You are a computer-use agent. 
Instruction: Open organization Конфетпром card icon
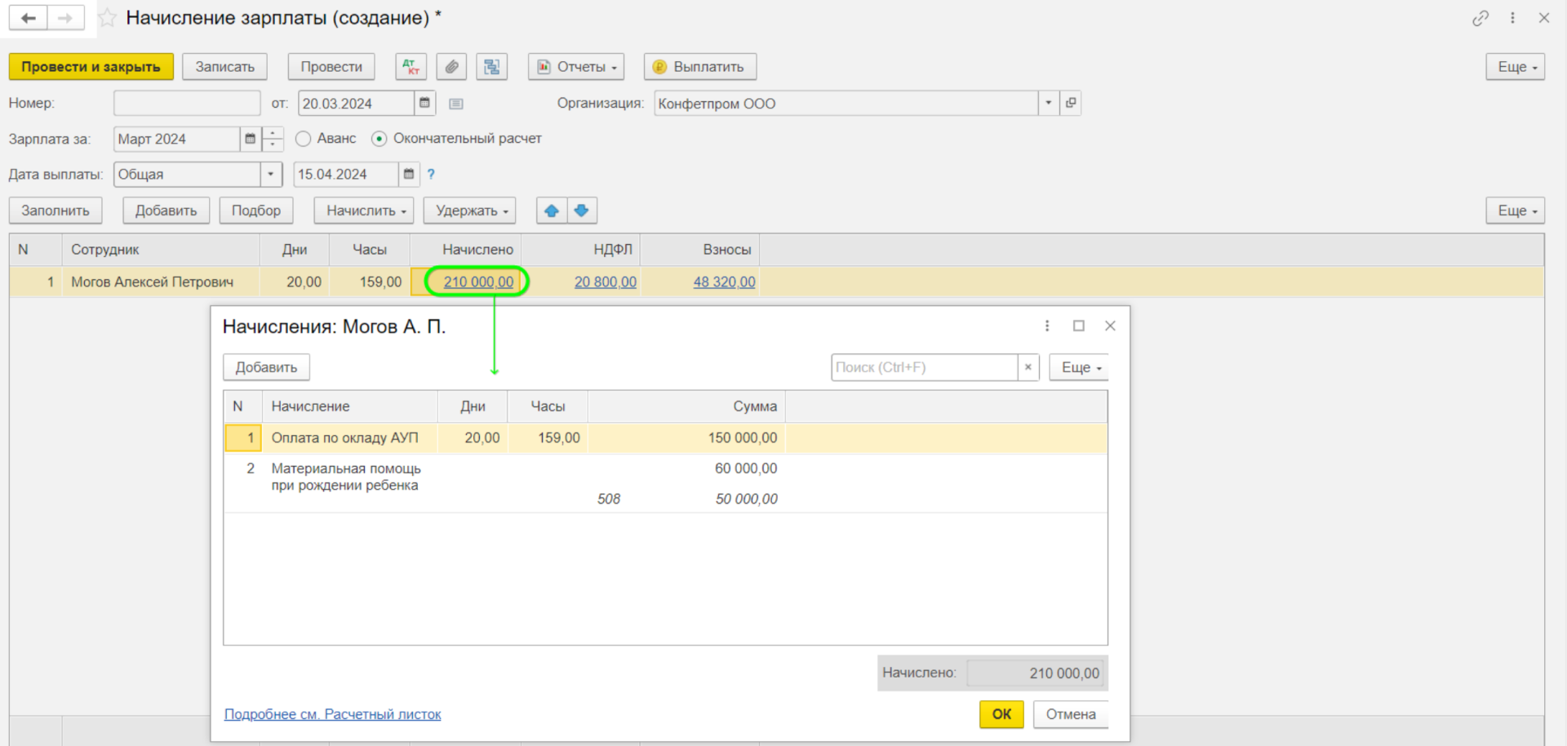click(x=1071, y=103)
